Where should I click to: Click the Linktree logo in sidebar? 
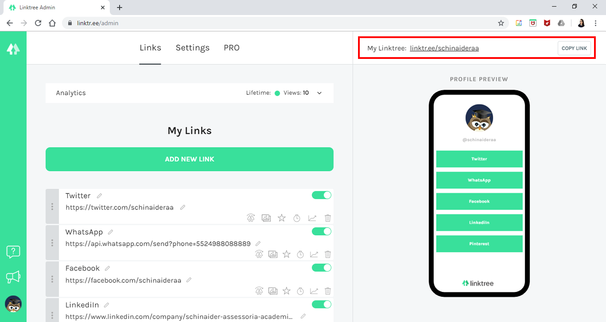[x=13, y=49]
